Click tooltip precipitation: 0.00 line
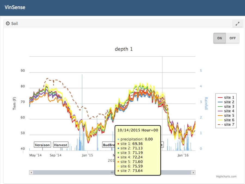 [135, 139]
